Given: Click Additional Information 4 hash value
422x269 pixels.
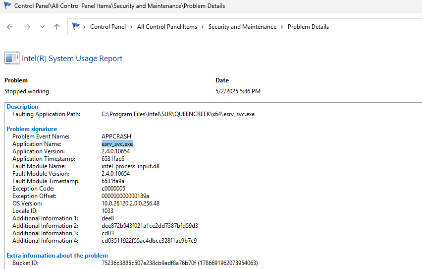Looking at the screenshot, I should [x=149, y=240].
